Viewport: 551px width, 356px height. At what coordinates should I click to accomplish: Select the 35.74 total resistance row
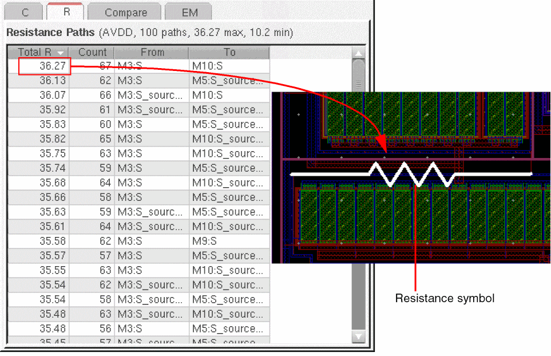pyautogui.click(x=139, y=168)
